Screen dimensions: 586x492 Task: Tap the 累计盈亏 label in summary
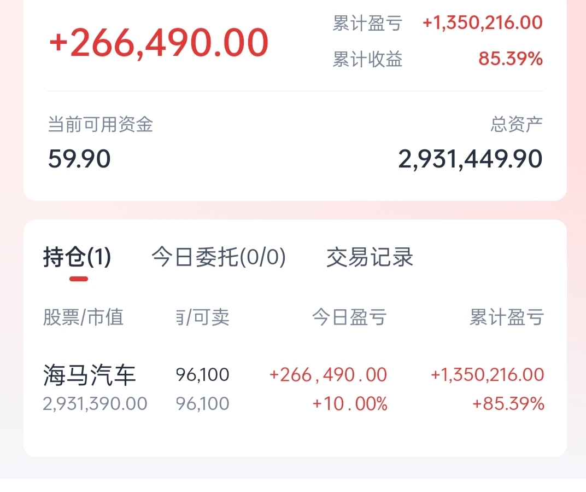[367, 24]
